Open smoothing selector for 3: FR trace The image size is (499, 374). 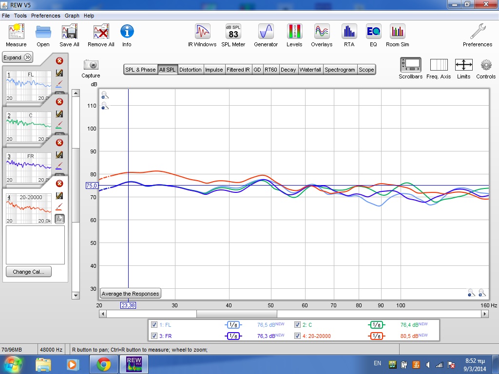233,336
